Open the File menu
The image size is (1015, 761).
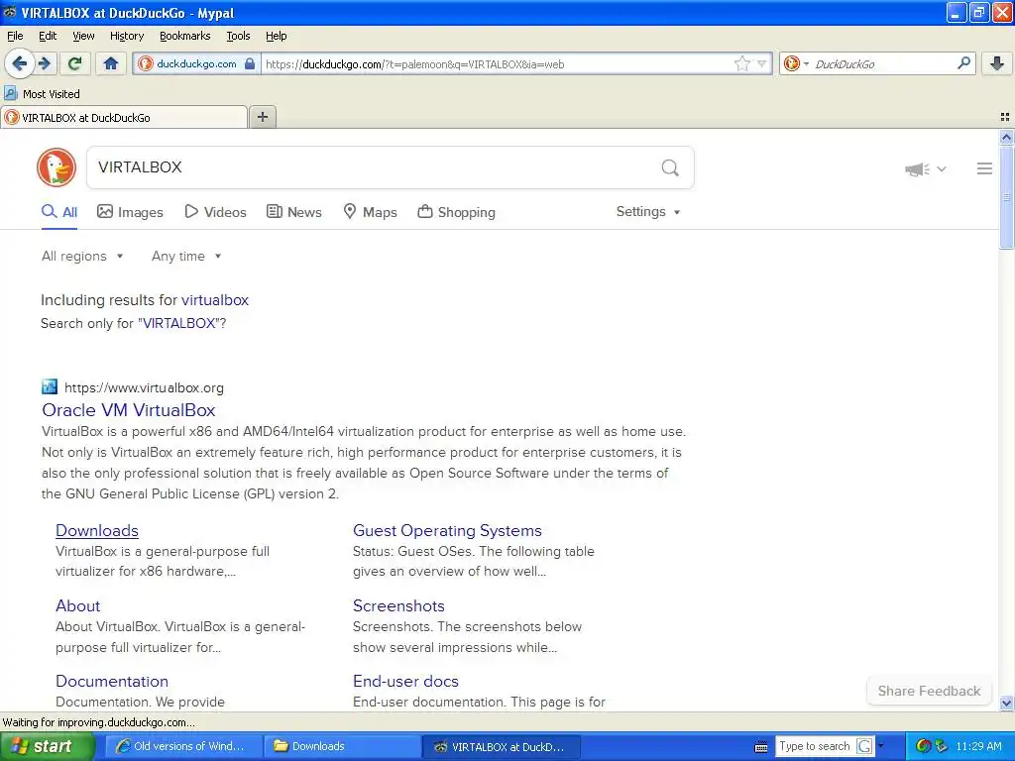(x=15, y=36)
